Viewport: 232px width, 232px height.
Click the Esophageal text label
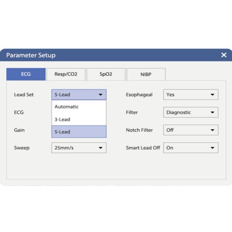[x=139, y=95]
